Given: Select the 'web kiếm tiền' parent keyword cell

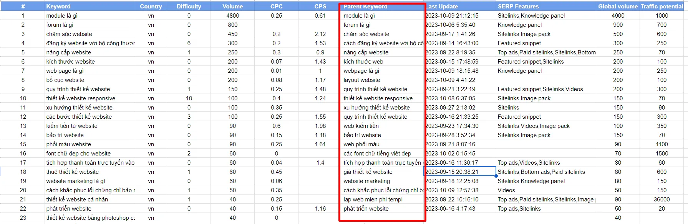Looking at the screenshot, I should (383, 126).
